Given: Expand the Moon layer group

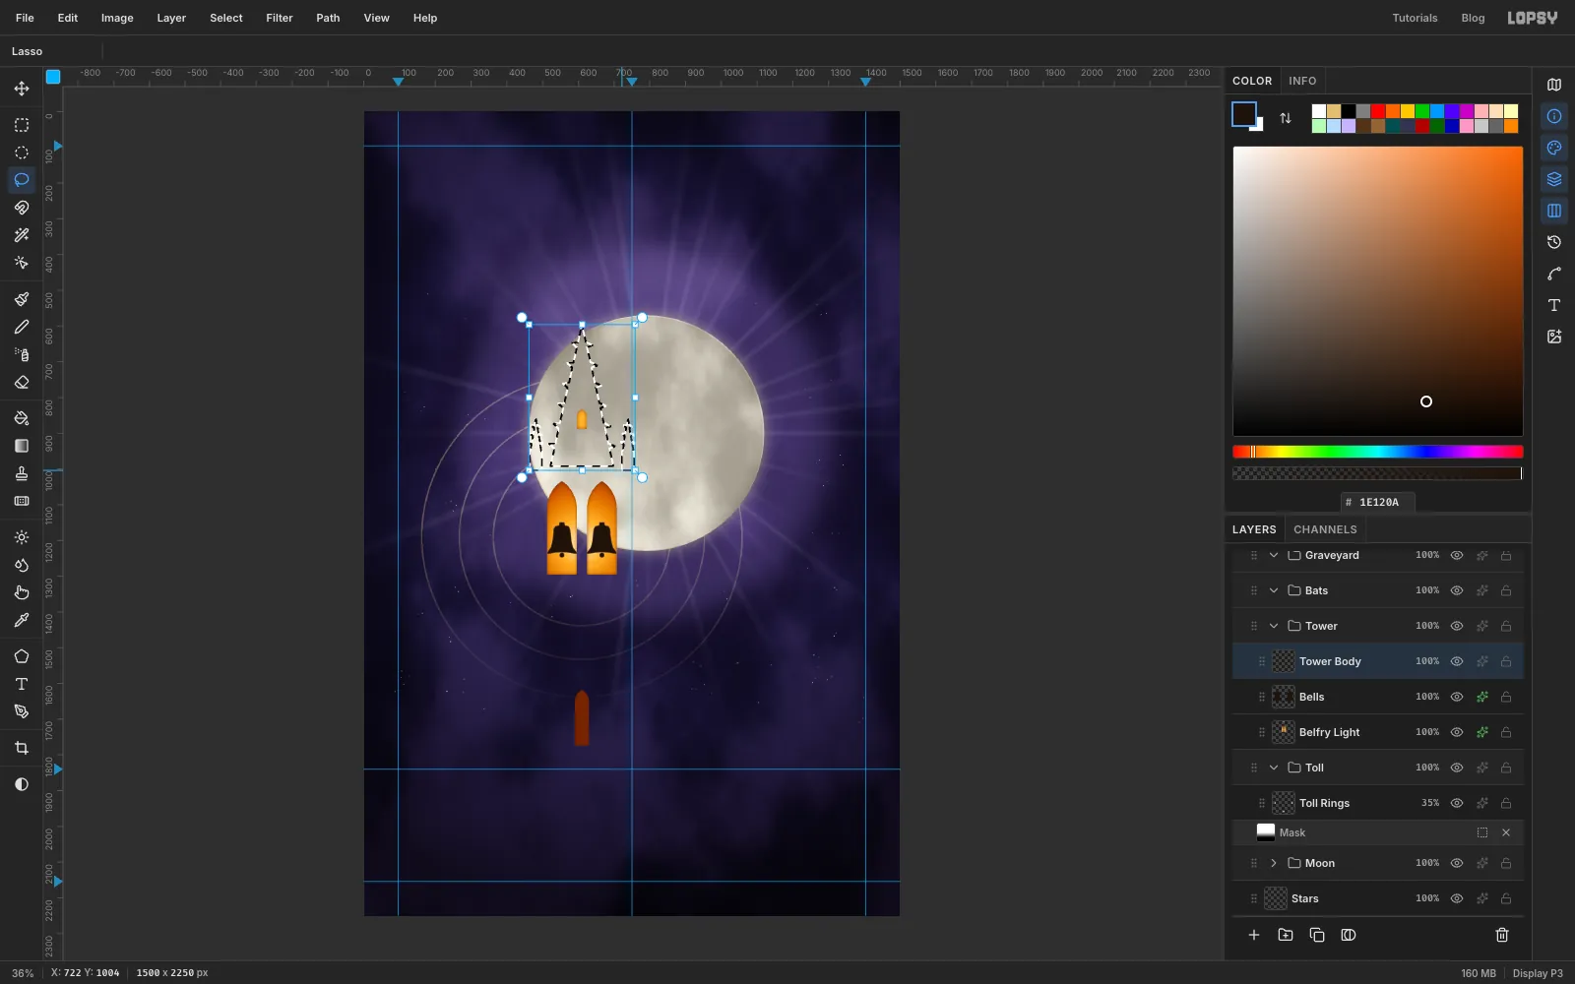Looking at the screenshot, I should point(1274,863).
